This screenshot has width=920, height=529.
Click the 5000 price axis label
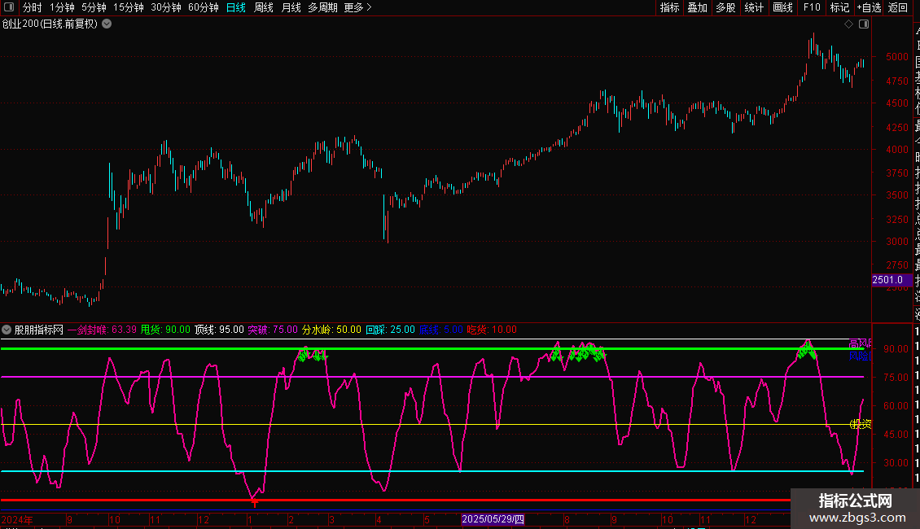(897, 57)
